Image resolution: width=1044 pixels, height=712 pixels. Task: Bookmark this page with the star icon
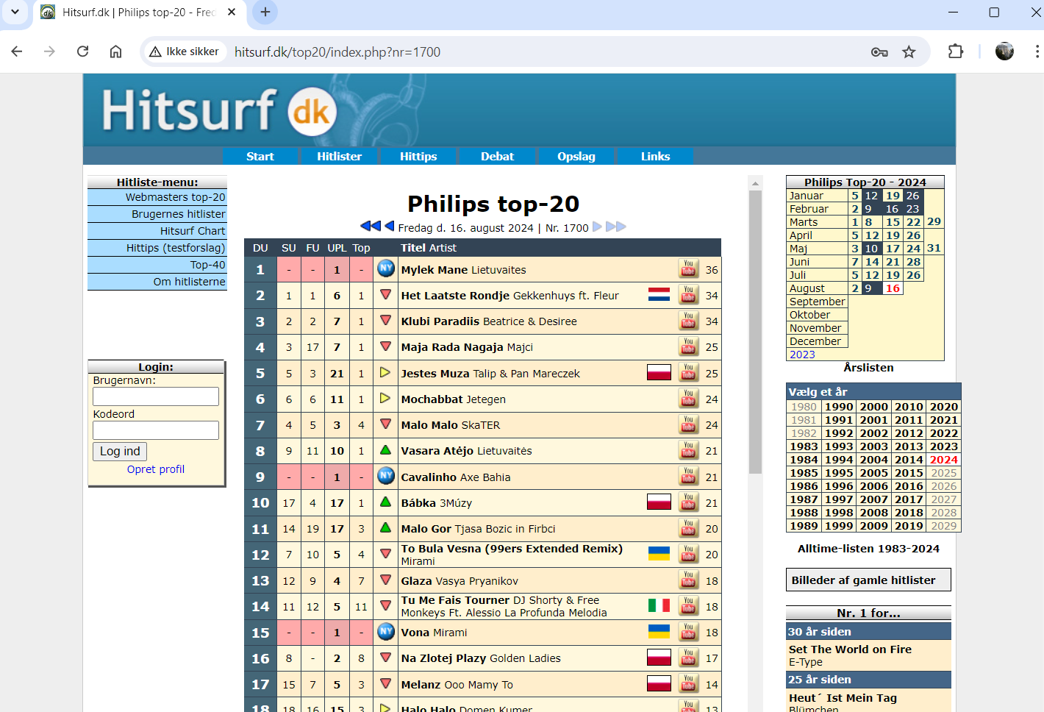(x=909, y=51)
